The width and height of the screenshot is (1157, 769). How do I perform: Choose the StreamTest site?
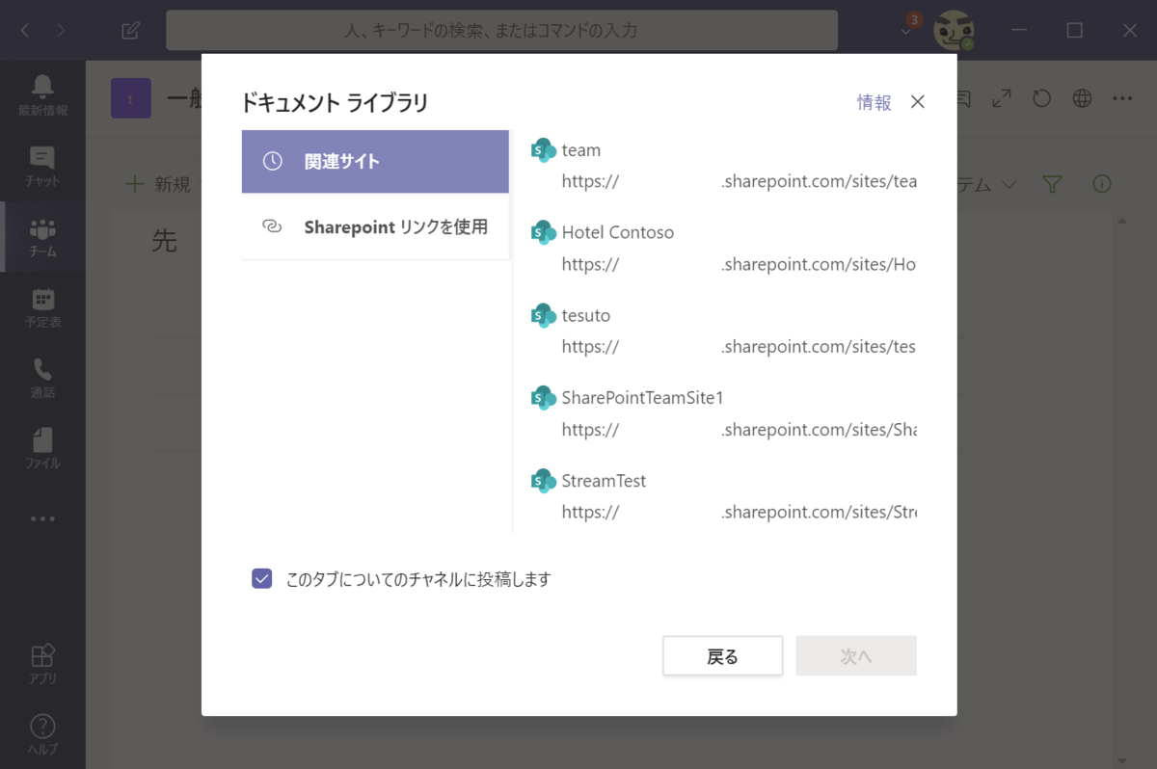[723, 496]
